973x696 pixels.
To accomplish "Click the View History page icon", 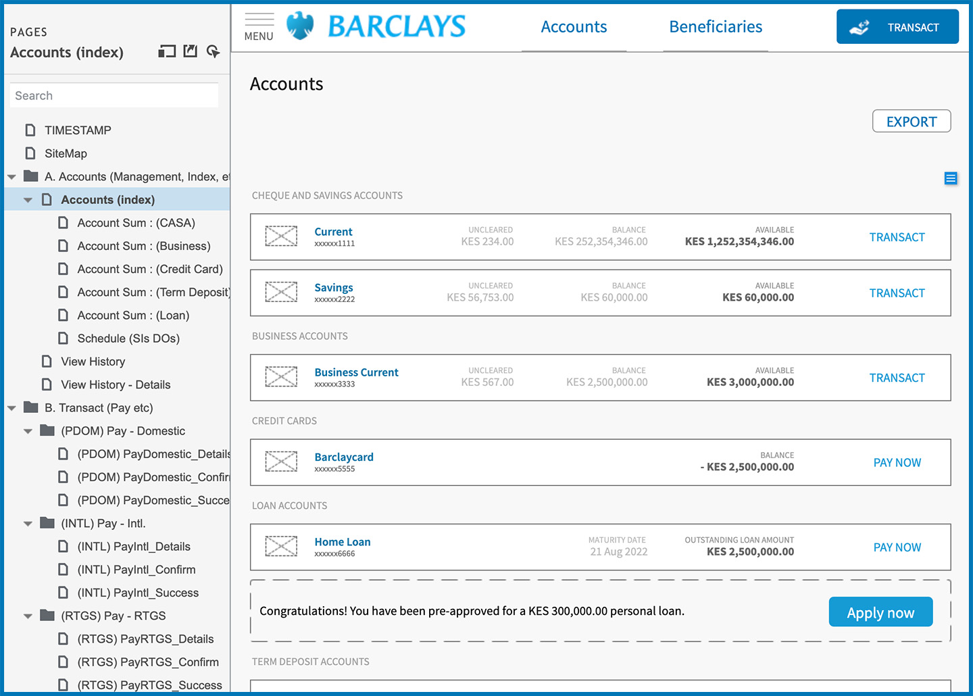I will (47, 362).
